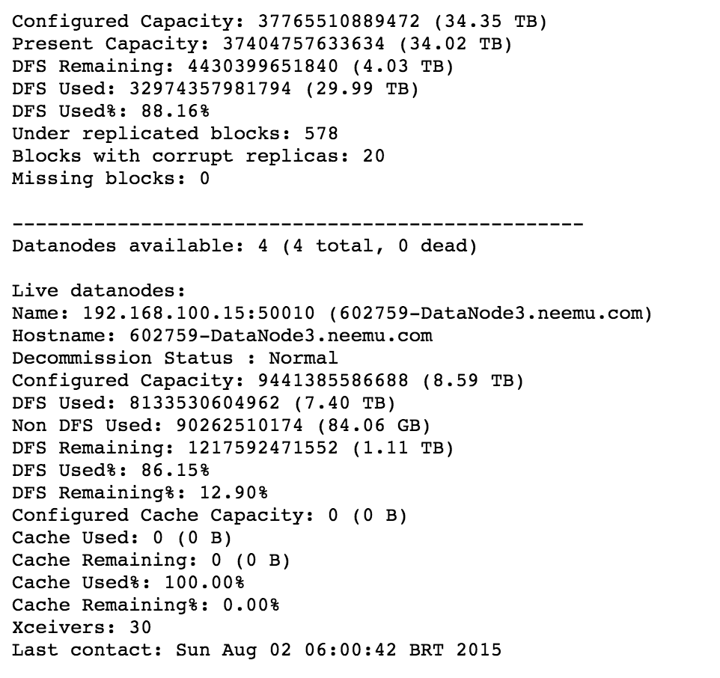This screenshot has height=678, width=720.
Task: Click the Datanodes available line
Action: (244, 246)
